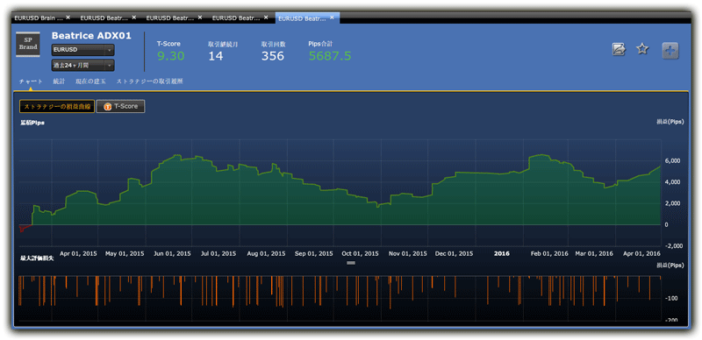The height and width of the screenshot is (340, 702).
Task: Switch to the fourth EURUSD Beatr... tab
Action: tap(236, 18)
